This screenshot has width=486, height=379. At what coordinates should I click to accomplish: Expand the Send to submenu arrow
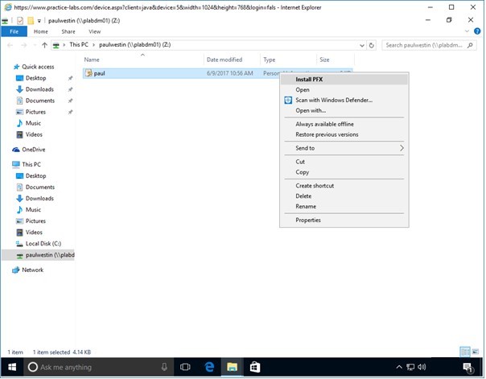(x=402, y=148)
